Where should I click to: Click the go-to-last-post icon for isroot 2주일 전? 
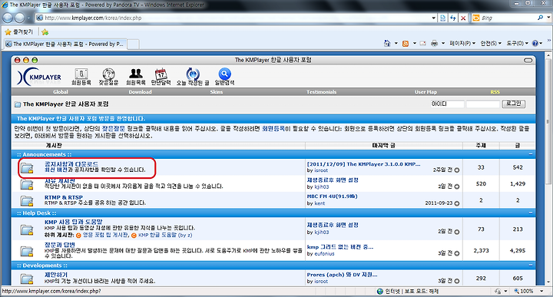coord(457,170)
